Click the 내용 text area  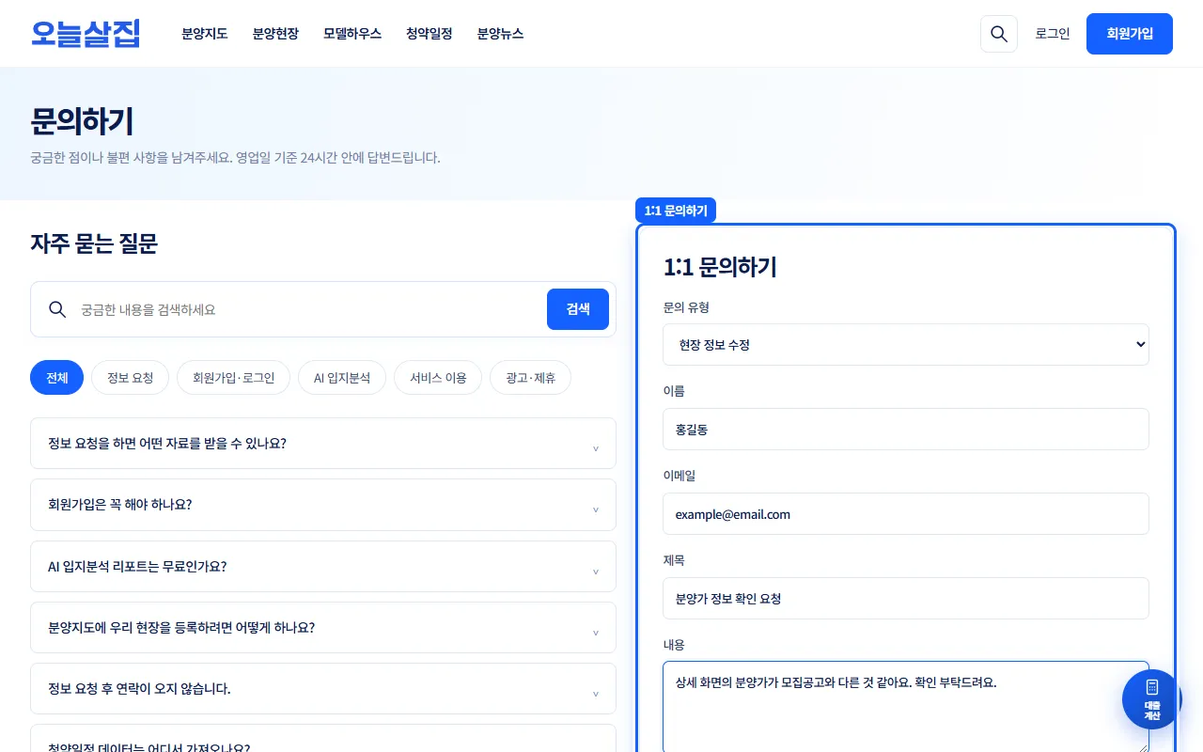906,707
